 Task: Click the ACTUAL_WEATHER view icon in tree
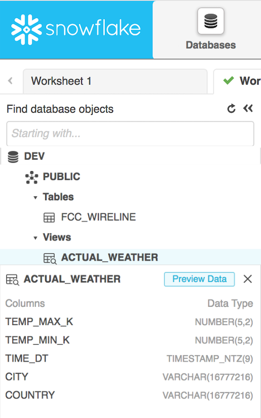pos(50,258)
